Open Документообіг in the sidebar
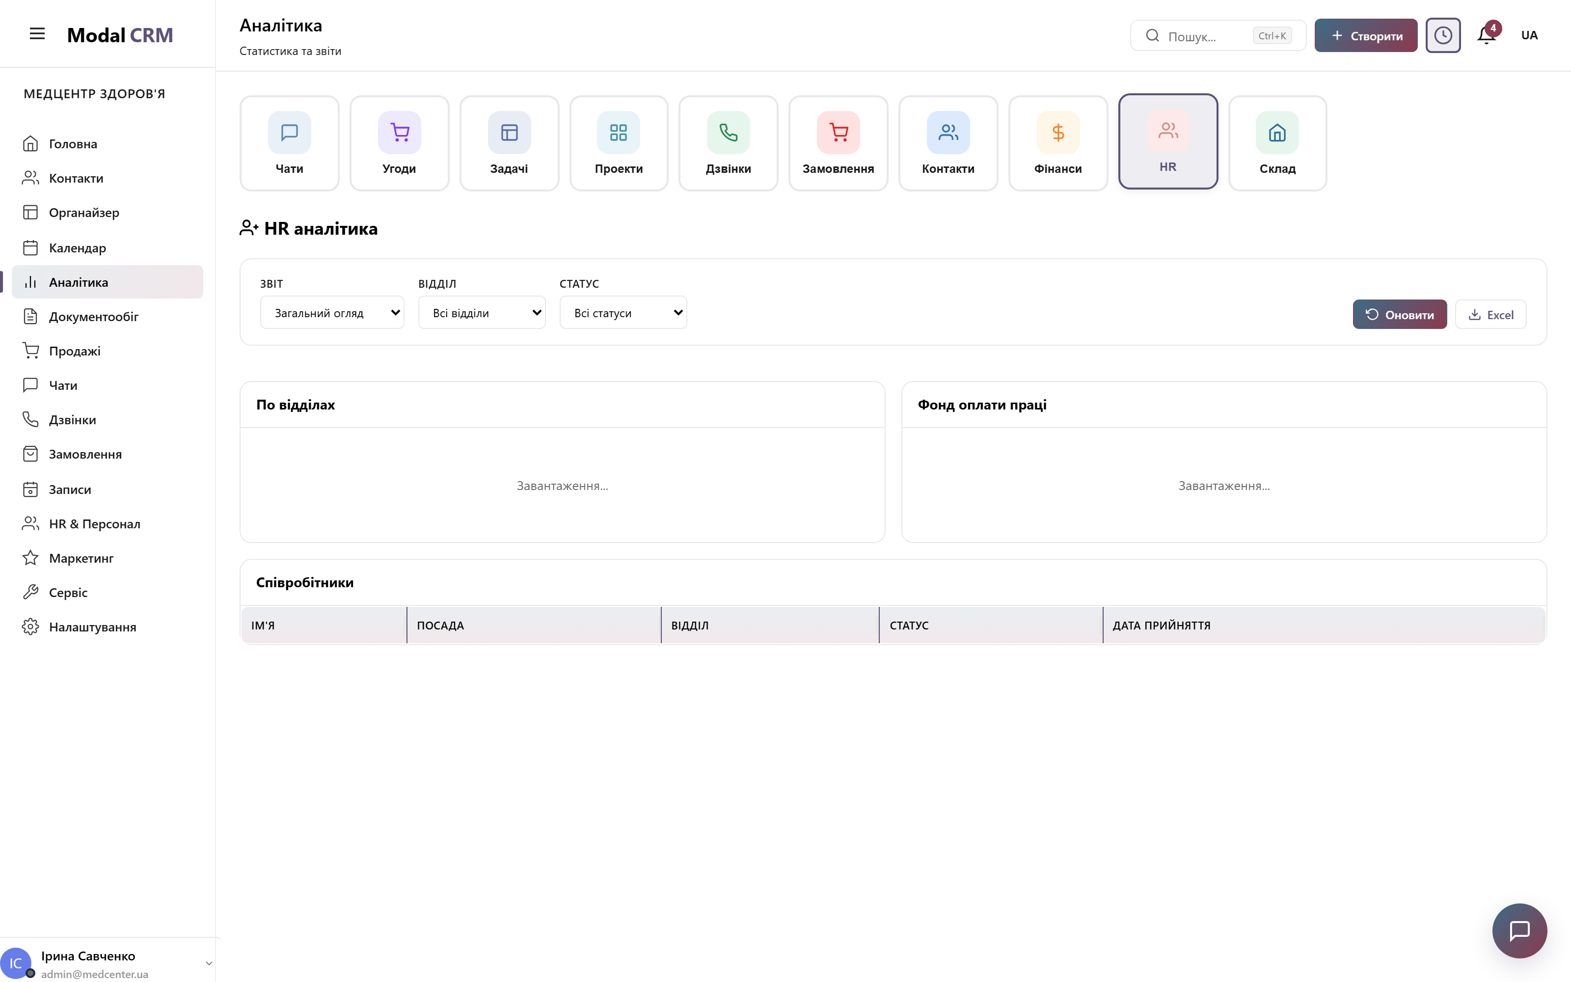 [107, 316]
